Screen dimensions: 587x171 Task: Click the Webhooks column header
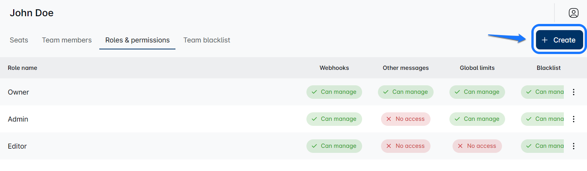click(x=334, y=68)
